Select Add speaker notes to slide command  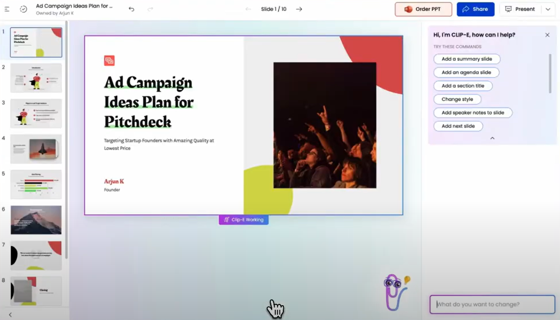tap(473, 113)
